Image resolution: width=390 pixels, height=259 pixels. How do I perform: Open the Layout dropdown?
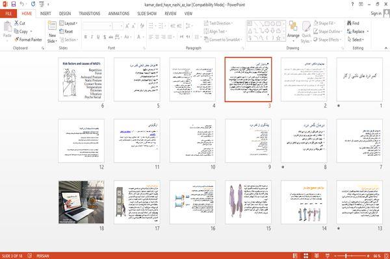coord(68,23)
